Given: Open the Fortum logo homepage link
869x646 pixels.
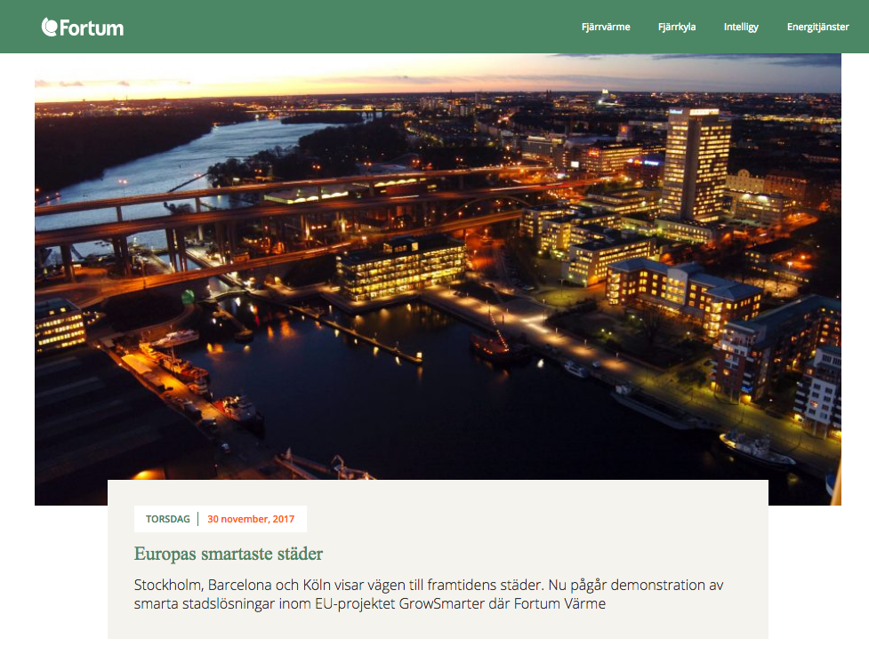Looking at the screenshot, I should pos(83,28).
